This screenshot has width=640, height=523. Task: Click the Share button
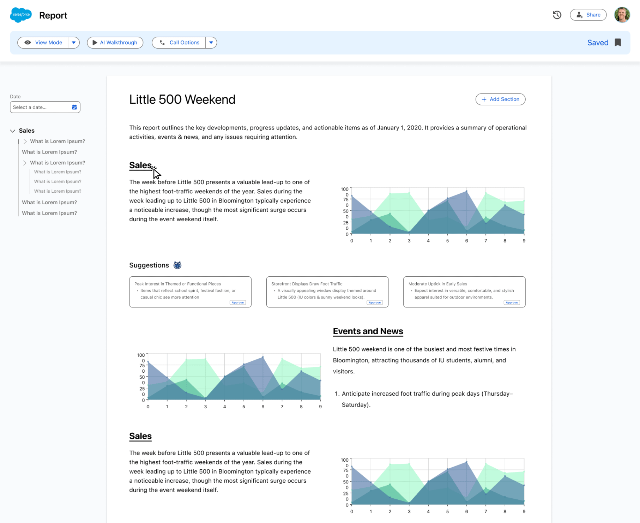click(x=588, y=15)
